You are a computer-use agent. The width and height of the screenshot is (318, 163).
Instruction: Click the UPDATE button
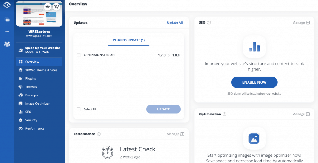(163, 109)
